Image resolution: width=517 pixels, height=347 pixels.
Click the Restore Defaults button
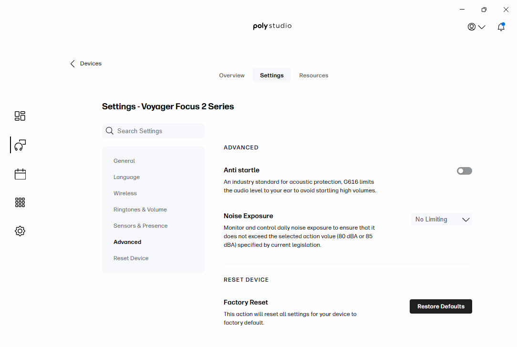pos(441,306)
